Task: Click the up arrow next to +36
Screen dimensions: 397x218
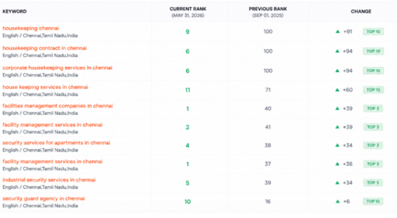Action: pos(337,164)
